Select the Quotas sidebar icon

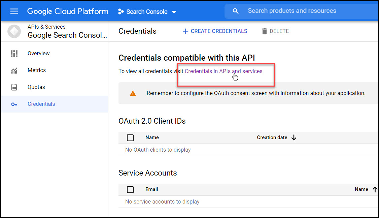[x=13, y=87]
